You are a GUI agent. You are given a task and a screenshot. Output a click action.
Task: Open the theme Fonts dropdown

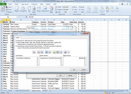point(9,10)
